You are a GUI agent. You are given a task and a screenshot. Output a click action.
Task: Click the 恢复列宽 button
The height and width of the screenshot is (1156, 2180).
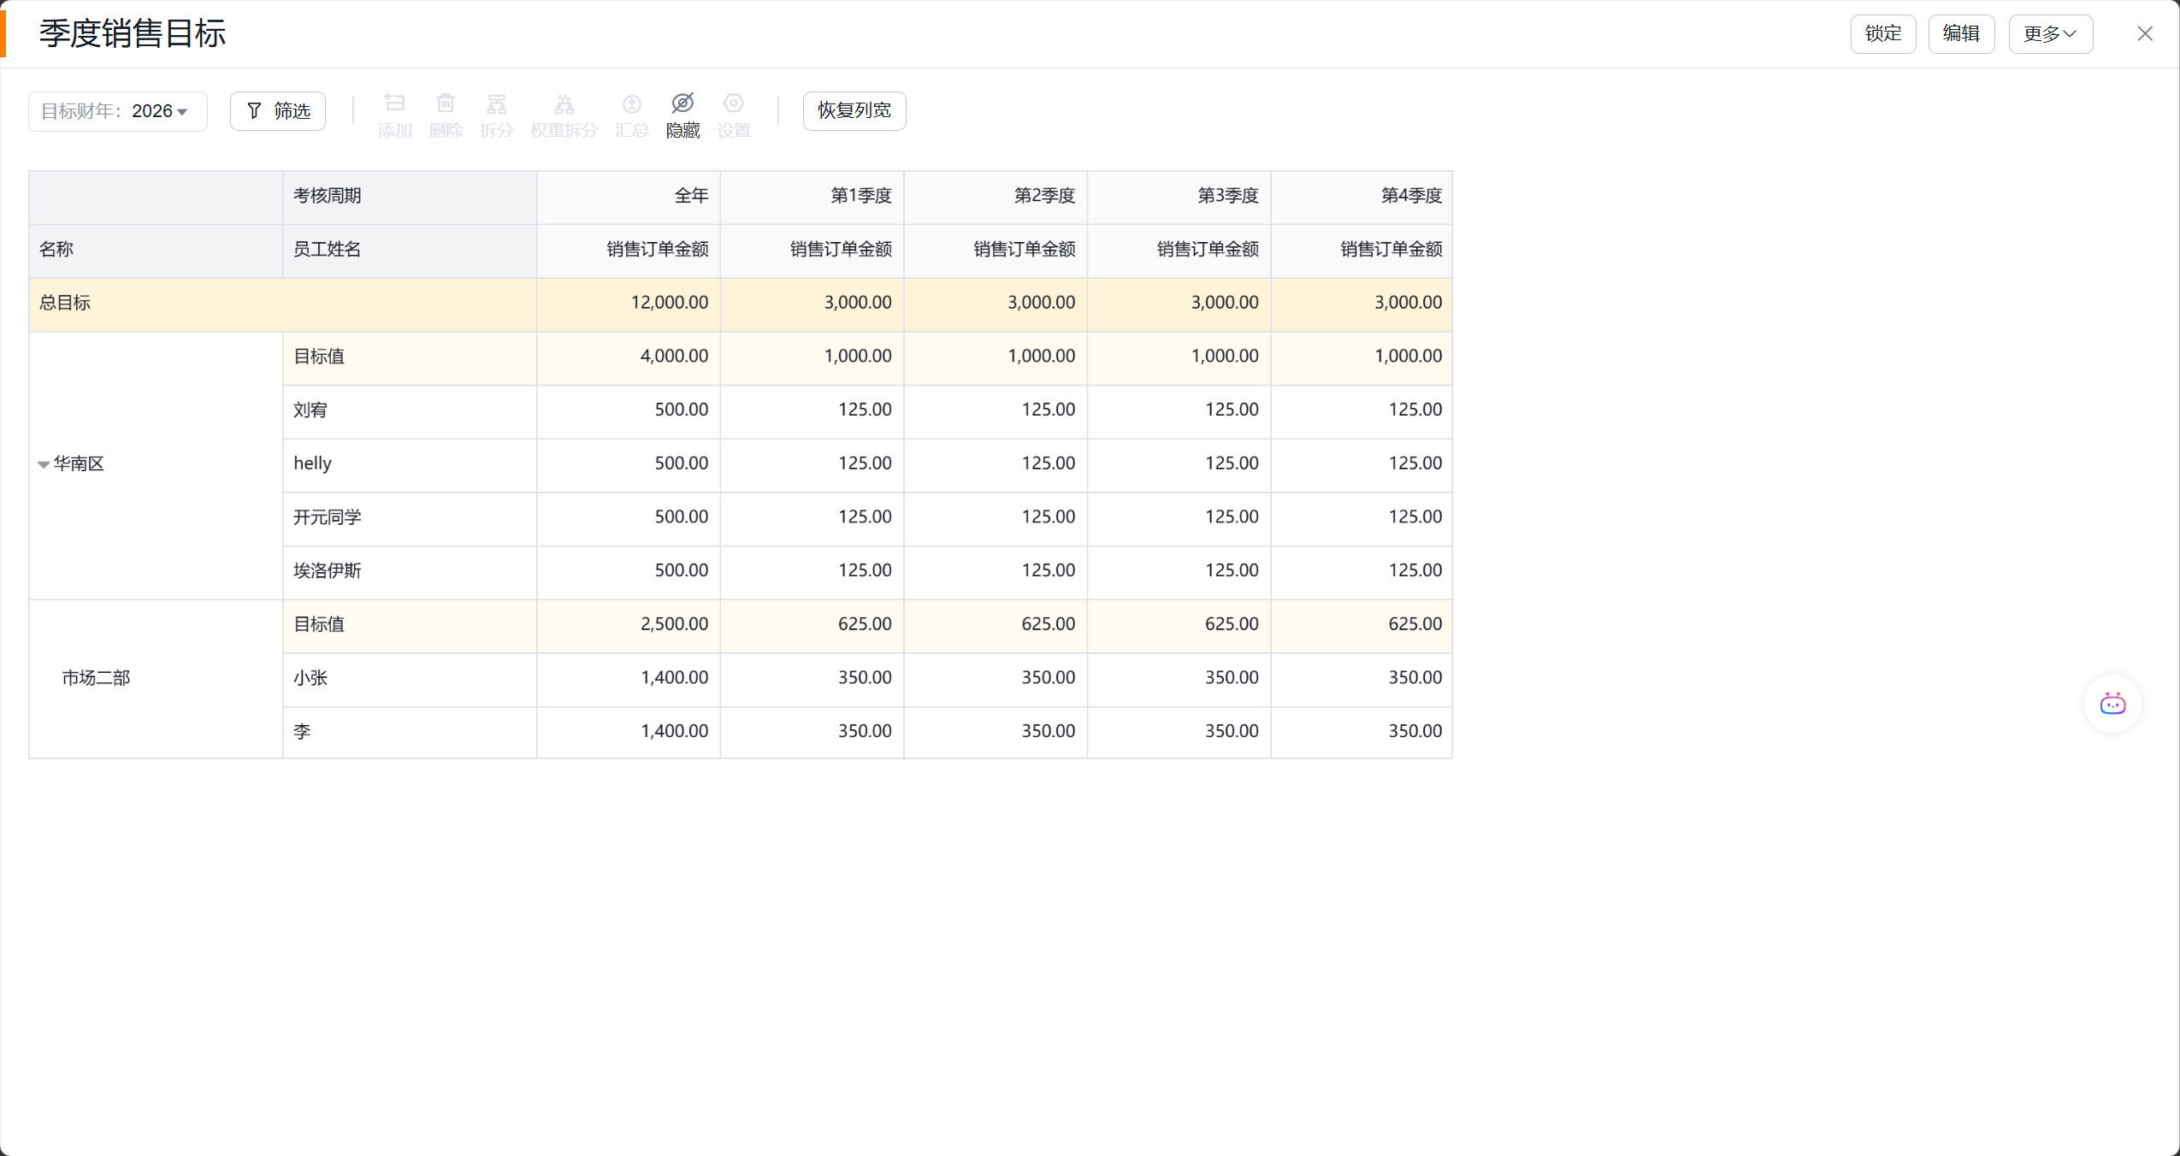point(854,111)
